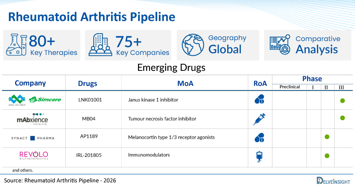Click the globe icon for Geography
Viewport: 355px width, 186px height.
coord(193,45)
